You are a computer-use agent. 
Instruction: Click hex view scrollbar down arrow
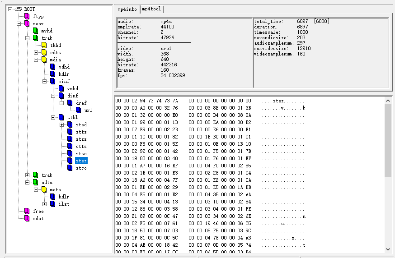point(388,249)
